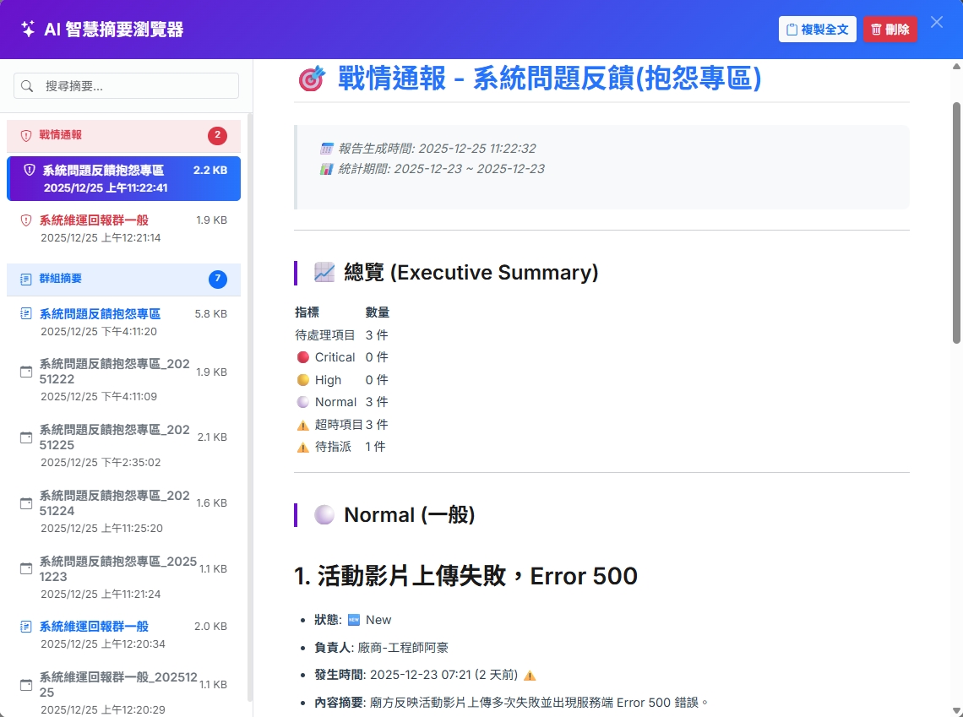
Task: Click the trash icon on the 刪除 button
Action: tap(875, 29)
